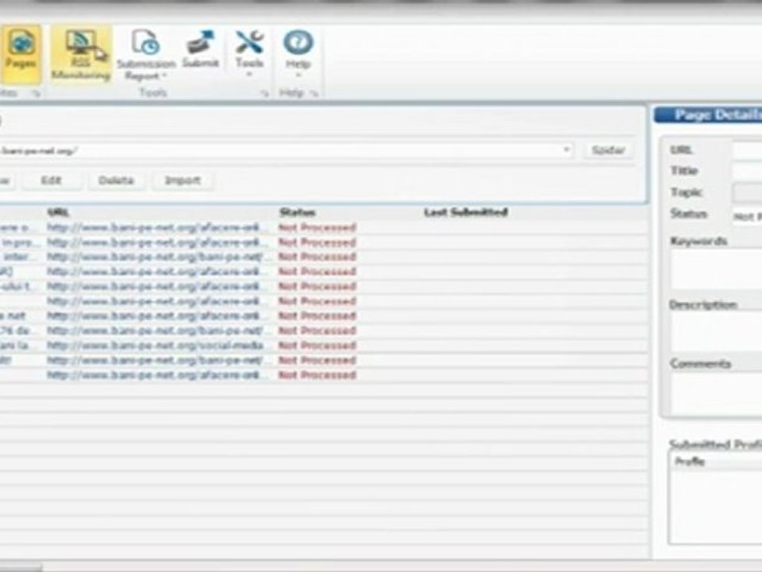Click the Title field in Page Details
Screen dimensions: 762x572
click(x=748, y=171)
